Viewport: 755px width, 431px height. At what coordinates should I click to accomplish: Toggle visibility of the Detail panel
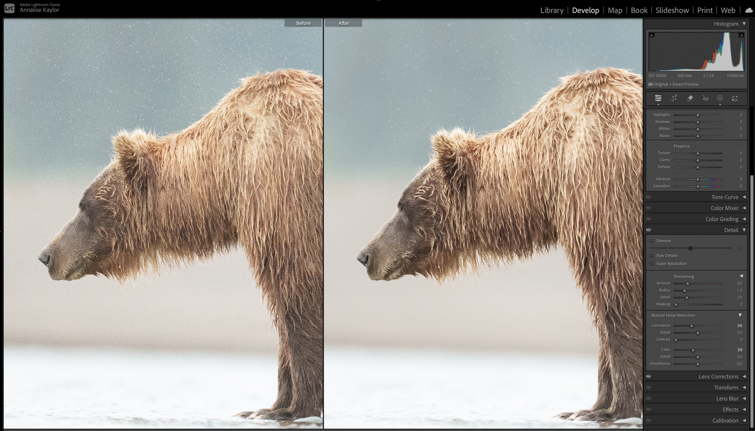(x=649, y=230)
